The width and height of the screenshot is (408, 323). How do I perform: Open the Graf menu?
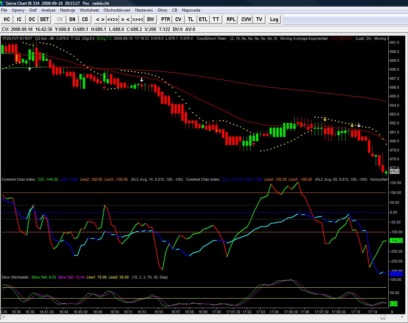[33, 10]
